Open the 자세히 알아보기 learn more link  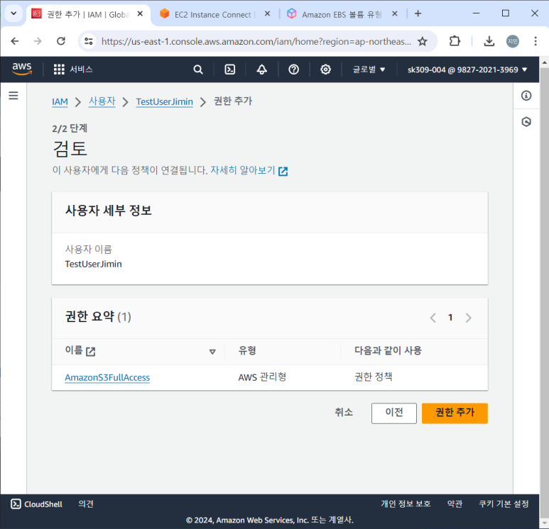point(249,170)
